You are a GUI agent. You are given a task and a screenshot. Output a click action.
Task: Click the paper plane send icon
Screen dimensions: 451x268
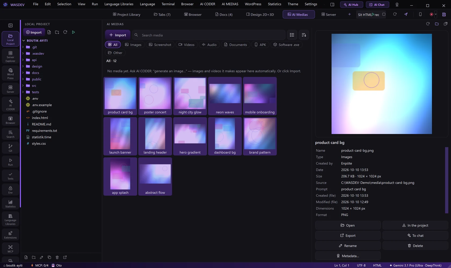point(406,14)
